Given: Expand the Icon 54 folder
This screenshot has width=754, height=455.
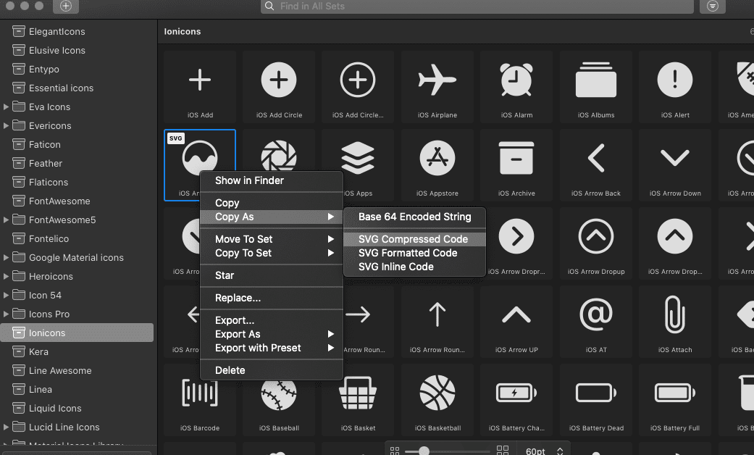Looking at the screenshot, I should click(x=6, y=295).
